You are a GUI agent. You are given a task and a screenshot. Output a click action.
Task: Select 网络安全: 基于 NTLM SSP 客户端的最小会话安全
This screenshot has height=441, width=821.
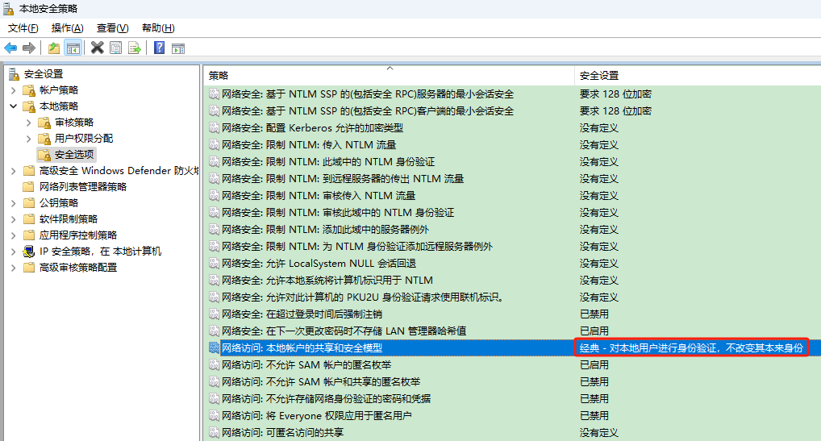click(368, 111)
